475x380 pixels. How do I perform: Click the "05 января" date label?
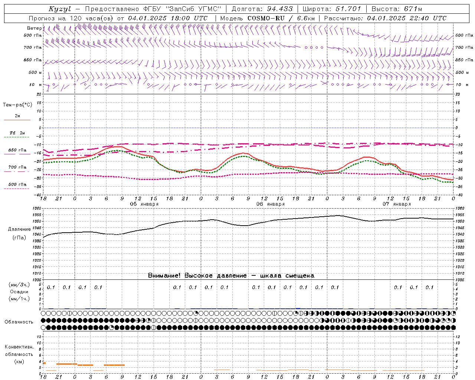(x=144, y=204)
